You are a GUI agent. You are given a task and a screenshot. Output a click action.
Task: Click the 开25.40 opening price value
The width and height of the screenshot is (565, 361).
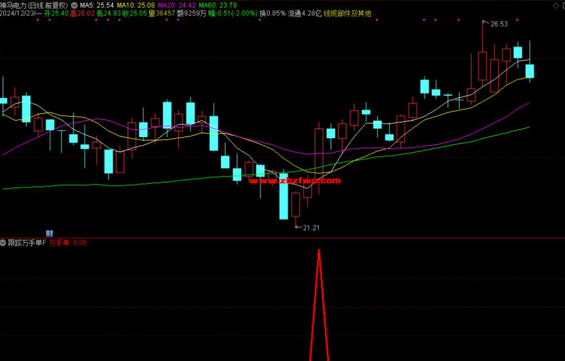56,13
